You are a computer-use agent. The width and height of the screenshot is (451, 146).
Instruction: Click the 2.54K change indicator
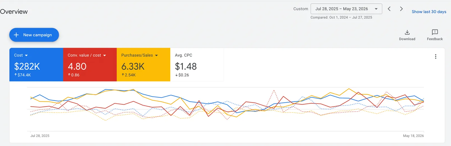[129, 75]
